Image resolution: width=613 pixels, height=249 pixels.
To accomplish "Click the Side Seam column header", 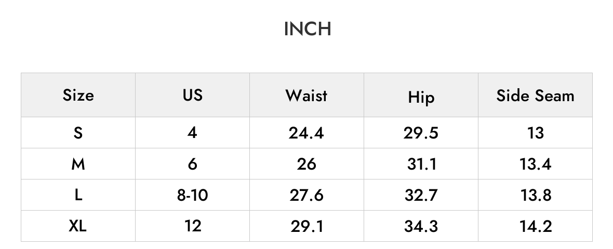I will 535,95.
